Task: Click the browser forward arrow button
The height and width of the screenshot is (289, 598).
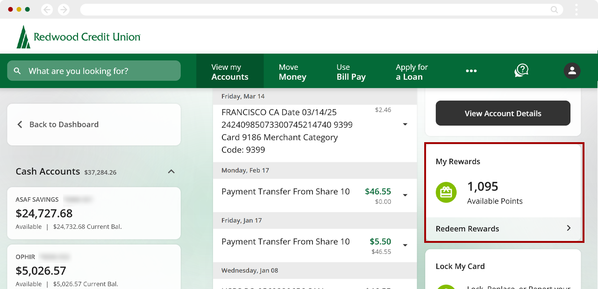Action: 64,9
